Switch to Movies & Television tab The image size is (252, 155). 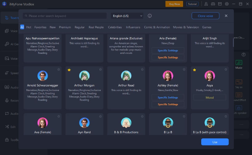pyautogui.click(x=186, y=27)
